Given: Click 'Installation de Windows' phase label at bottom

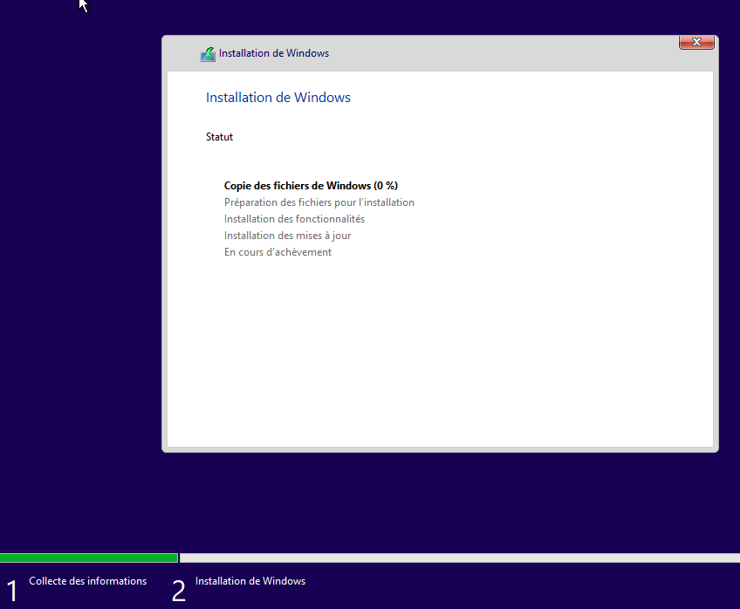Looking at the screenshot, I should tap(250, 581).
